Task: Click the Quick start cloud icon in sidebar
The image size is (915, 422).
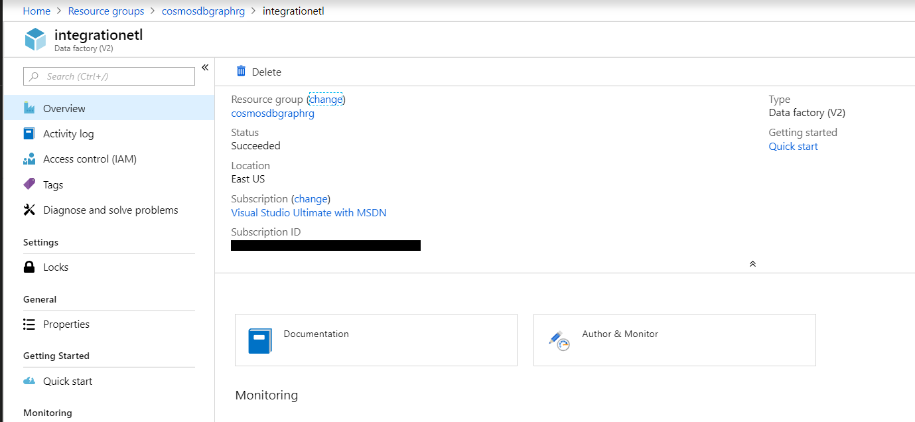Action: pos(29,381)
